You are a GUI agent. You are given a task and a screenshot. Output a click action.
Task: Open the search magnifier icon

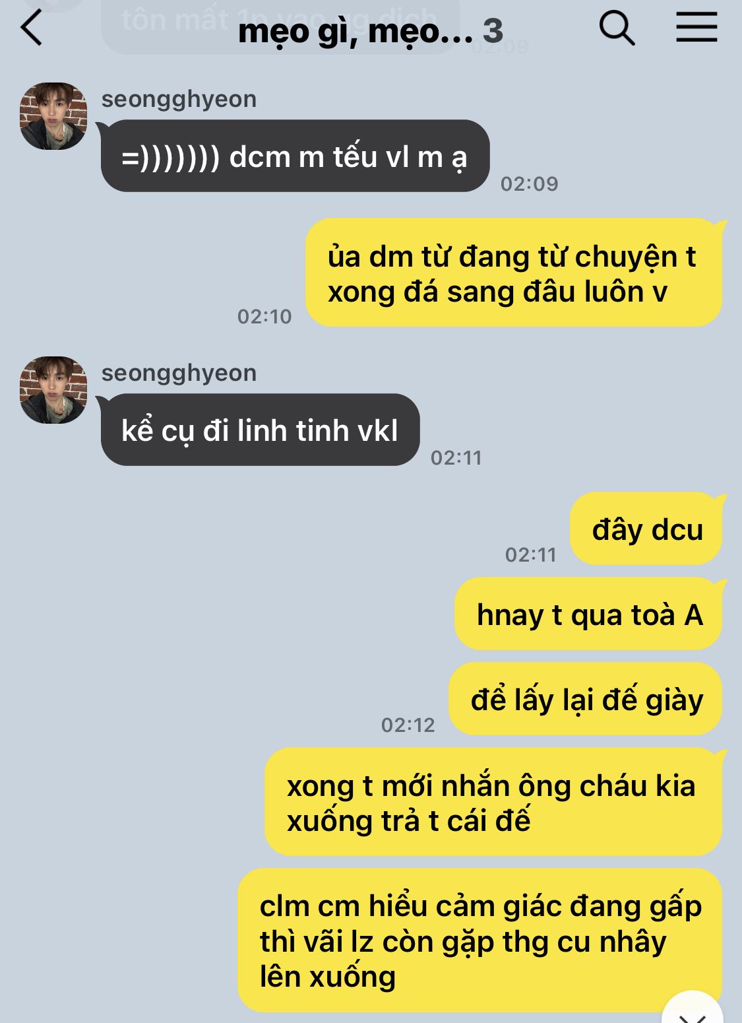coord(617,29)
